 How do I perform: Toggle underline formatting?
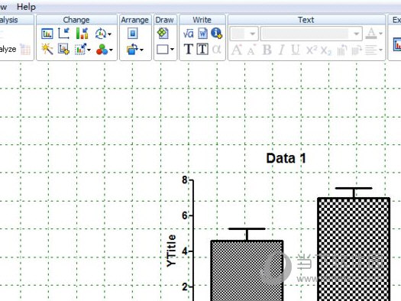[296, 50]
